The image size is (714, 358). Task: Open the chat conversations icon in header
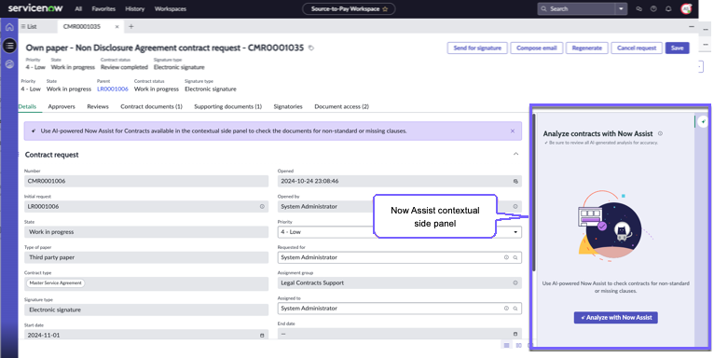click(638, 8)
